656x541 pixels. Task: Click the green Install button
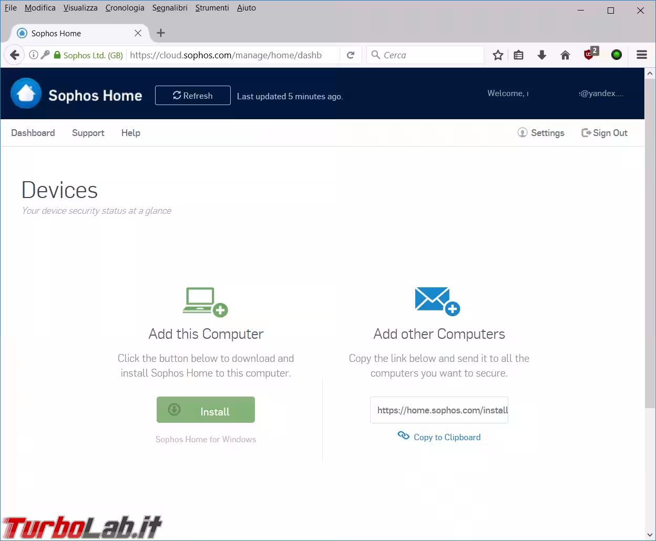(x=206, y=410)
